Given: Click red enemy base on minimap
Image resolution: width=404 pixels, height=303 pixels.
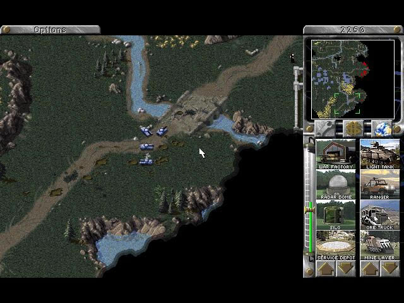Looking at the screenshot, I should (364, 69).
